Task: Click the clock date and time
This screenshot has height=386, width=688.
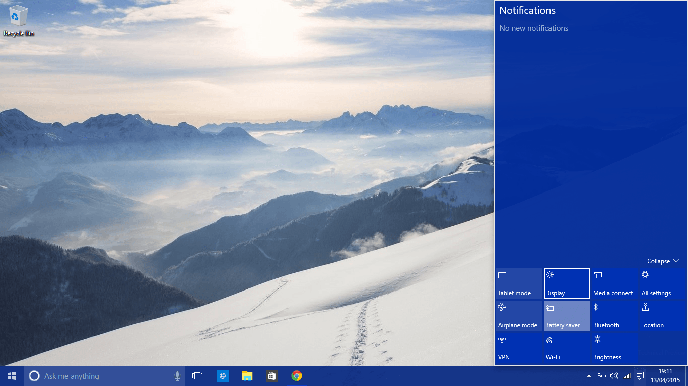Action: click(665, 376)
